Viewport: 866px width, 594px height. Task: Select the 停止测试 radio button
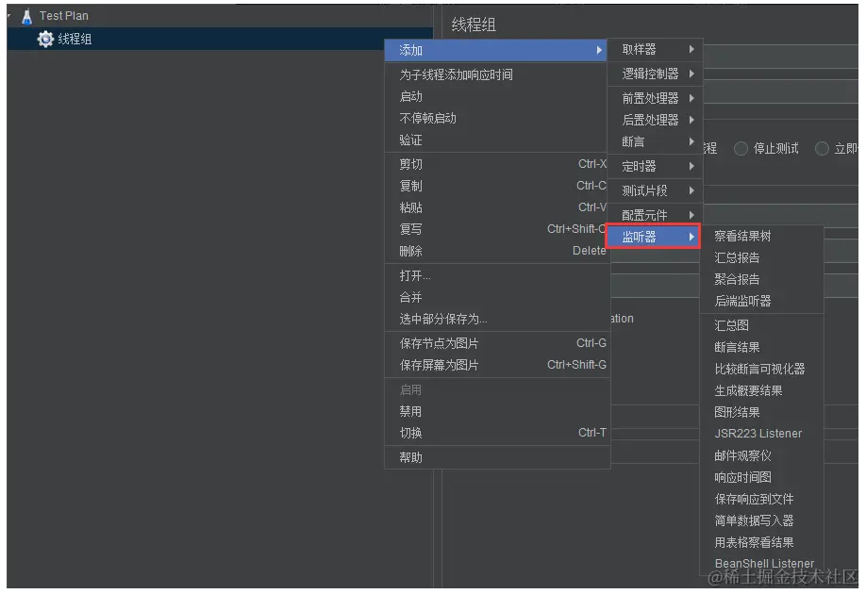[741, 149]
